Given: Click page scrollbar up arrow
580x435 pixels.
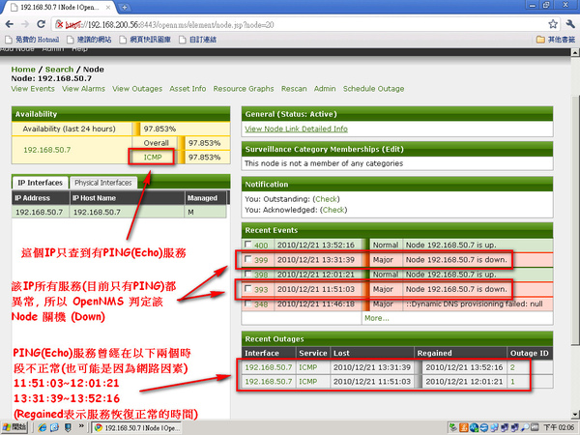Looking at the screenshot, I should (x=575, y=52).
